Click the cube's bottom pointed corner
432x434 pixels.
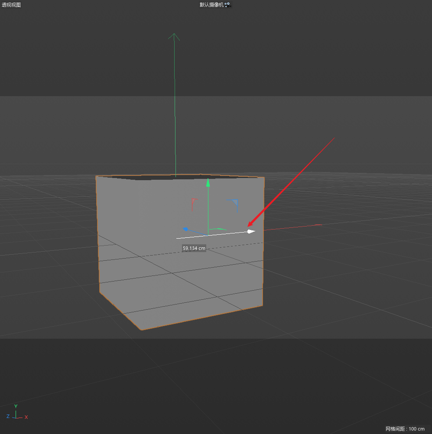141,330
